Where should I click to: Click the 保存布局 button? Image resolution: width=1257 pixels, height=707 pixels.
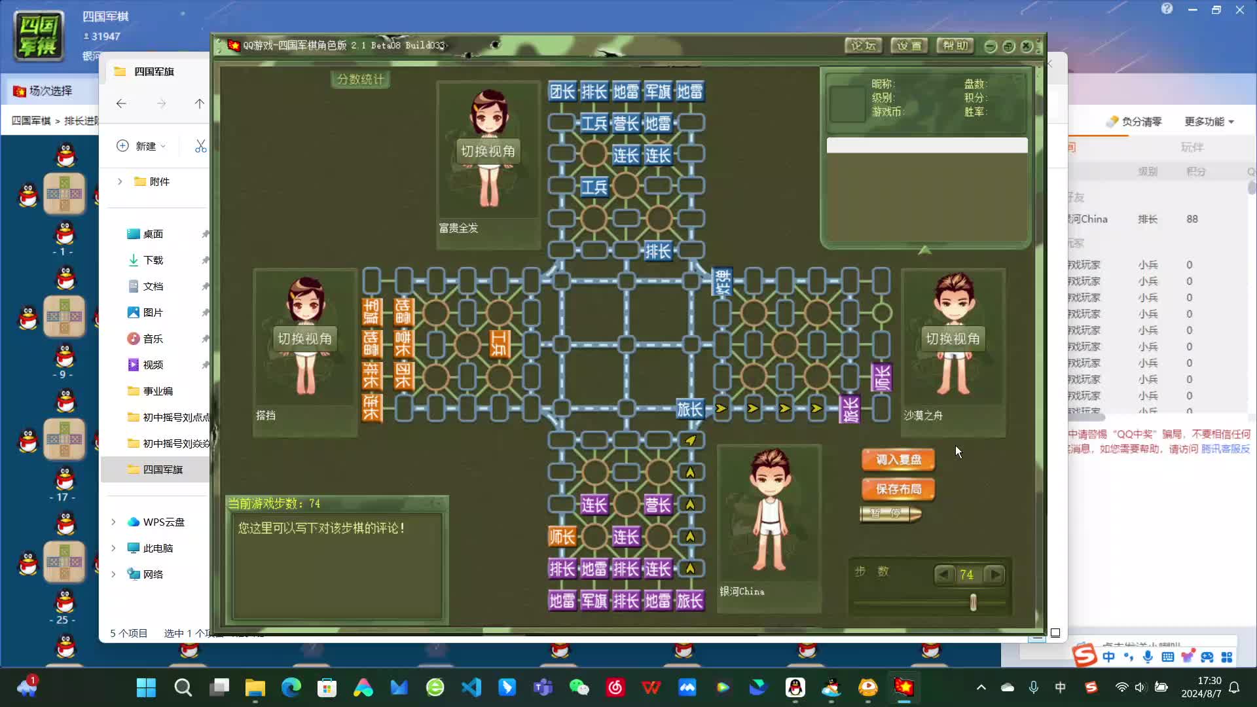coord(898,489)
